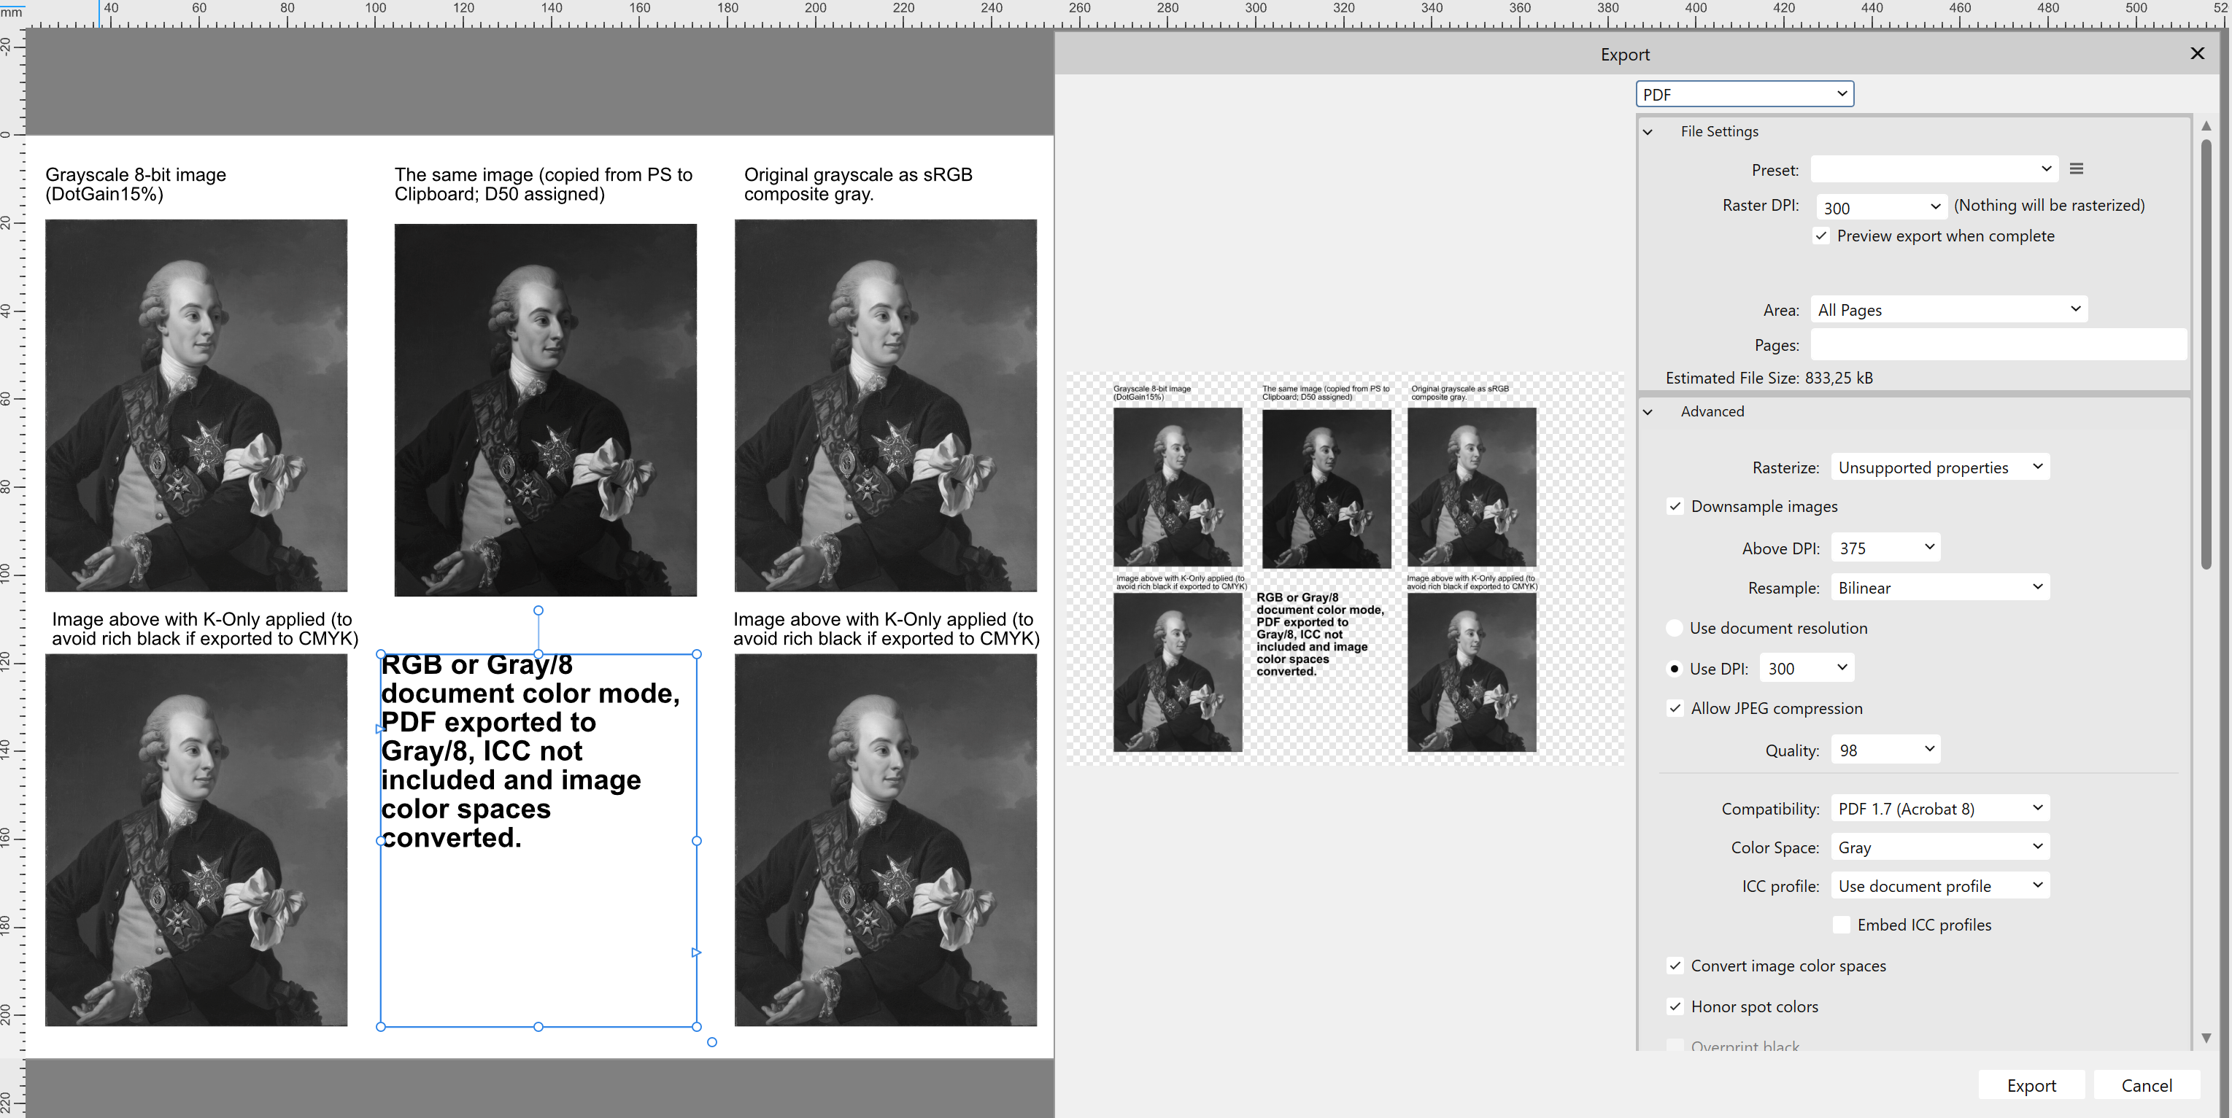Viewport: 2232px width, 1118px height.
Task: Select Use document resolution radio button
Action: point(1674,628)
